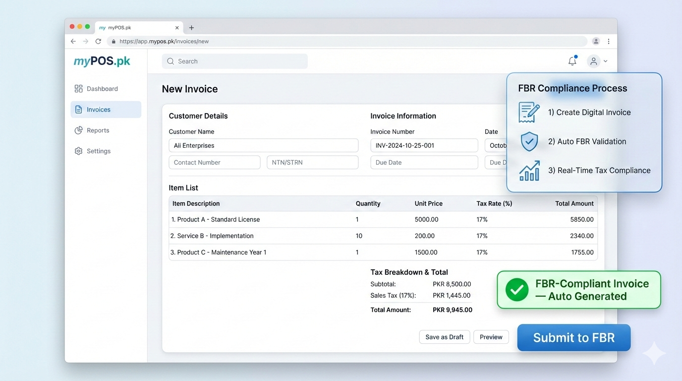Click Submit to FBR button
The height and width of the screenshot is (381, 682).
[x=574, y=338]
